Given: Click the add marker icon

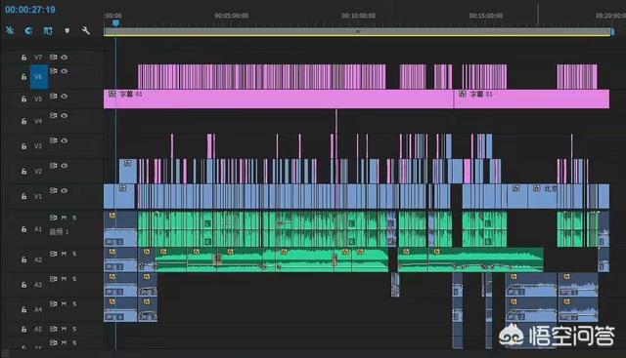Looking at the screenshot, I should point(67,30).
